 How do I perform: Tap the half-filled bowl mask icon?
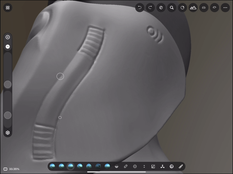(117, 166)
